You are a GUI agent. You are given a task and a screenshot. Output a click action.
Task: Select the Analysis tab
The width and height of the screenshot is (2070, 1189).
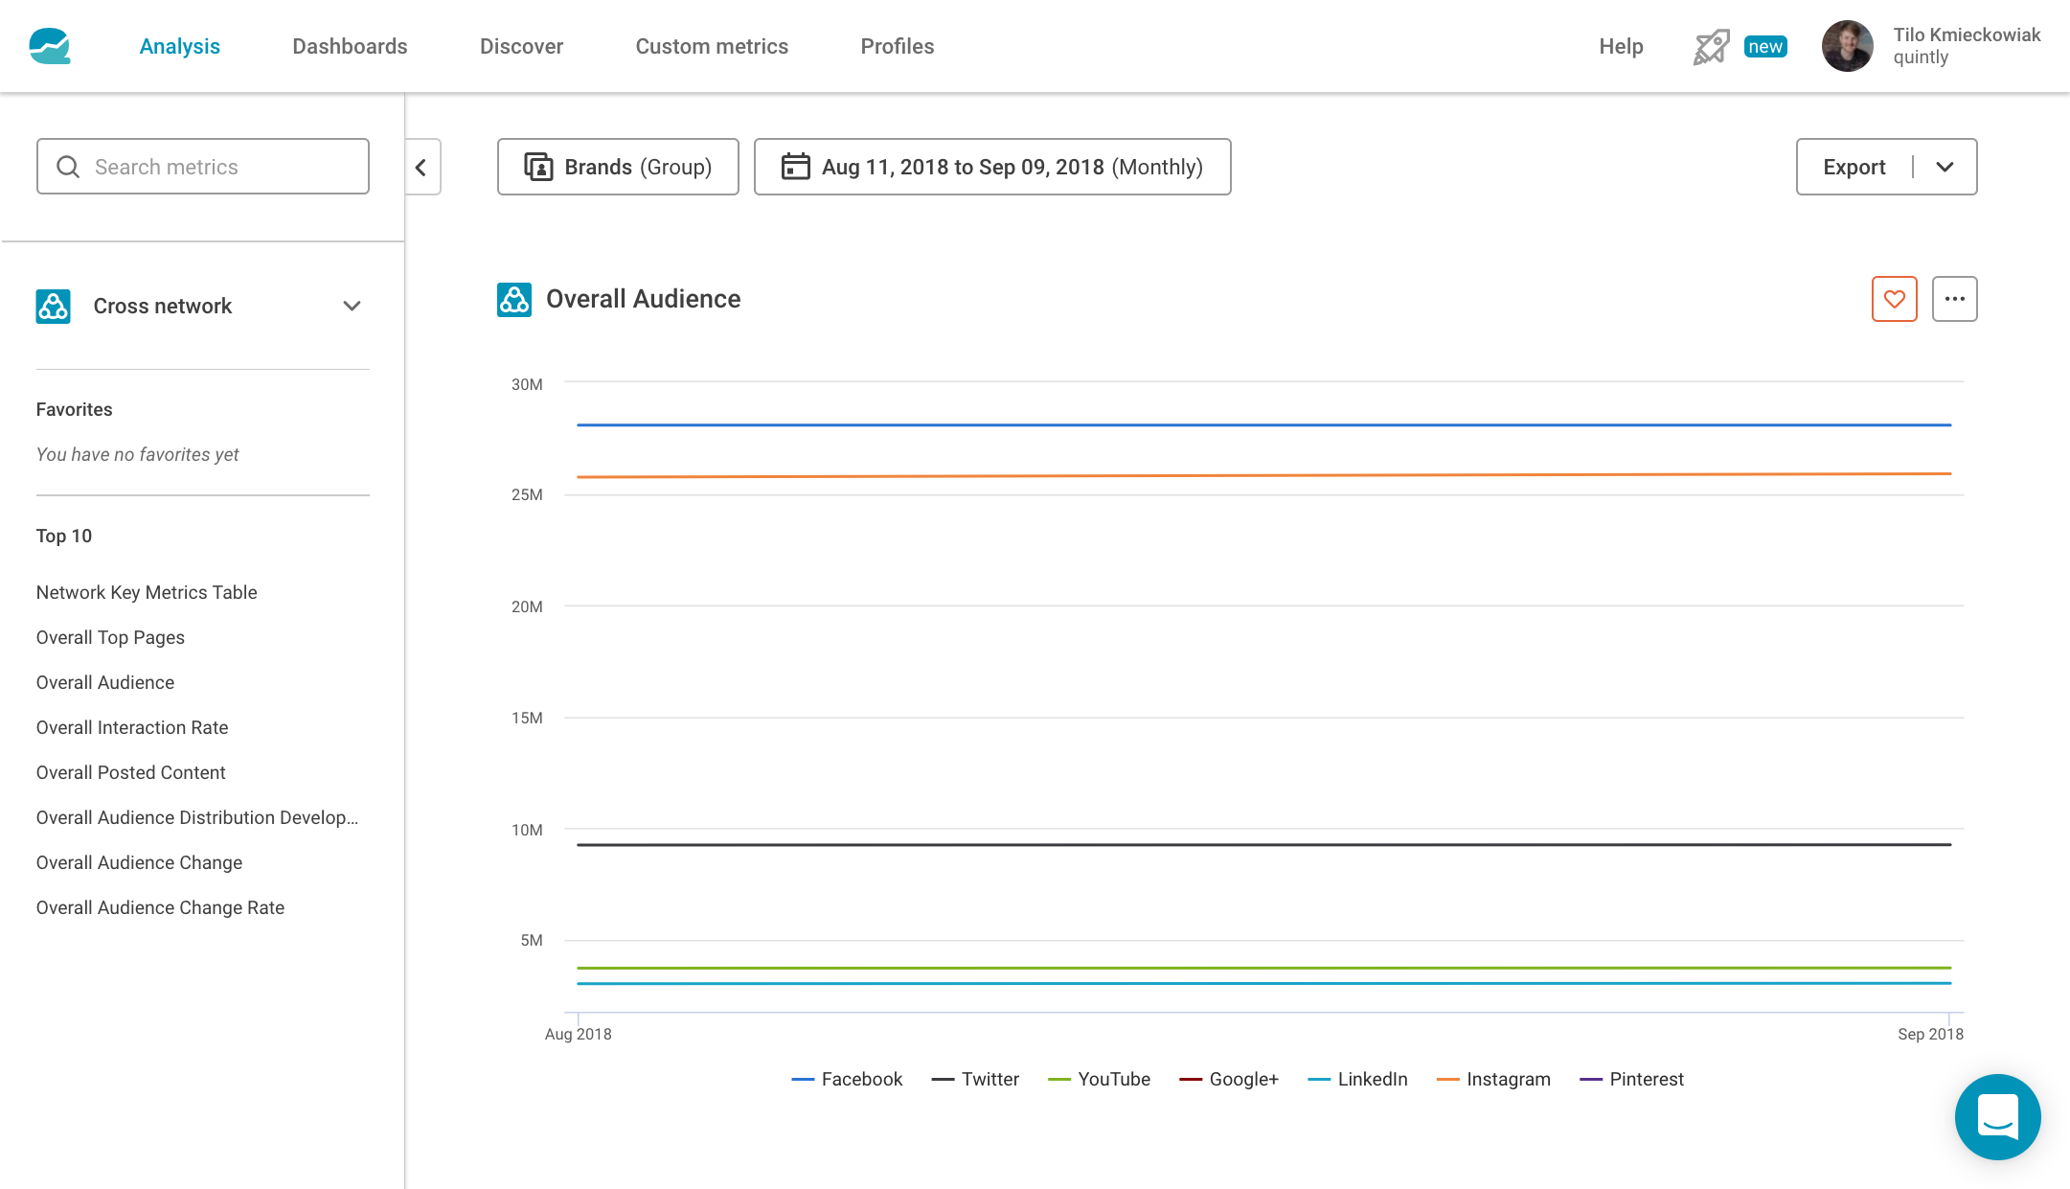(x=179, y=46)
